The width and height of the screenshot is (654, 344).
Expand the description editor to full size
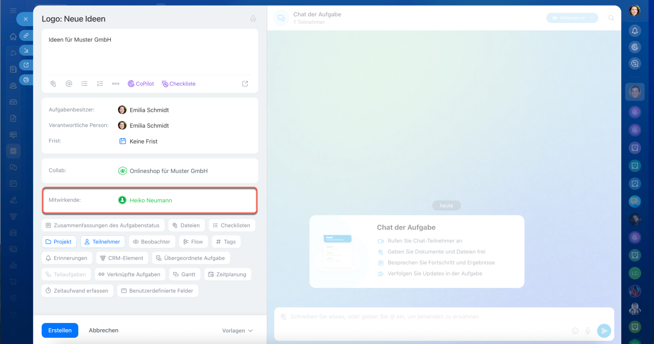click(x=245, y=84)
